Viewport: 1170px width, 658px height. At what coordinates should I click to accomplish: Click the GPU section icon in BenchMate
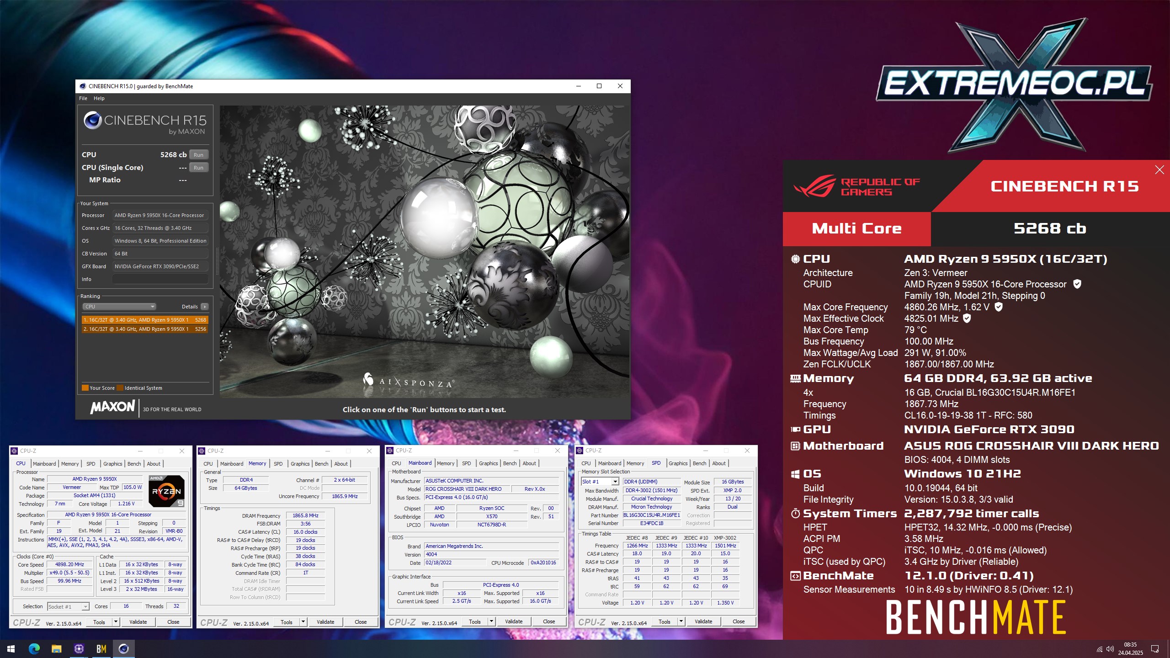click(x=795, y=430)
